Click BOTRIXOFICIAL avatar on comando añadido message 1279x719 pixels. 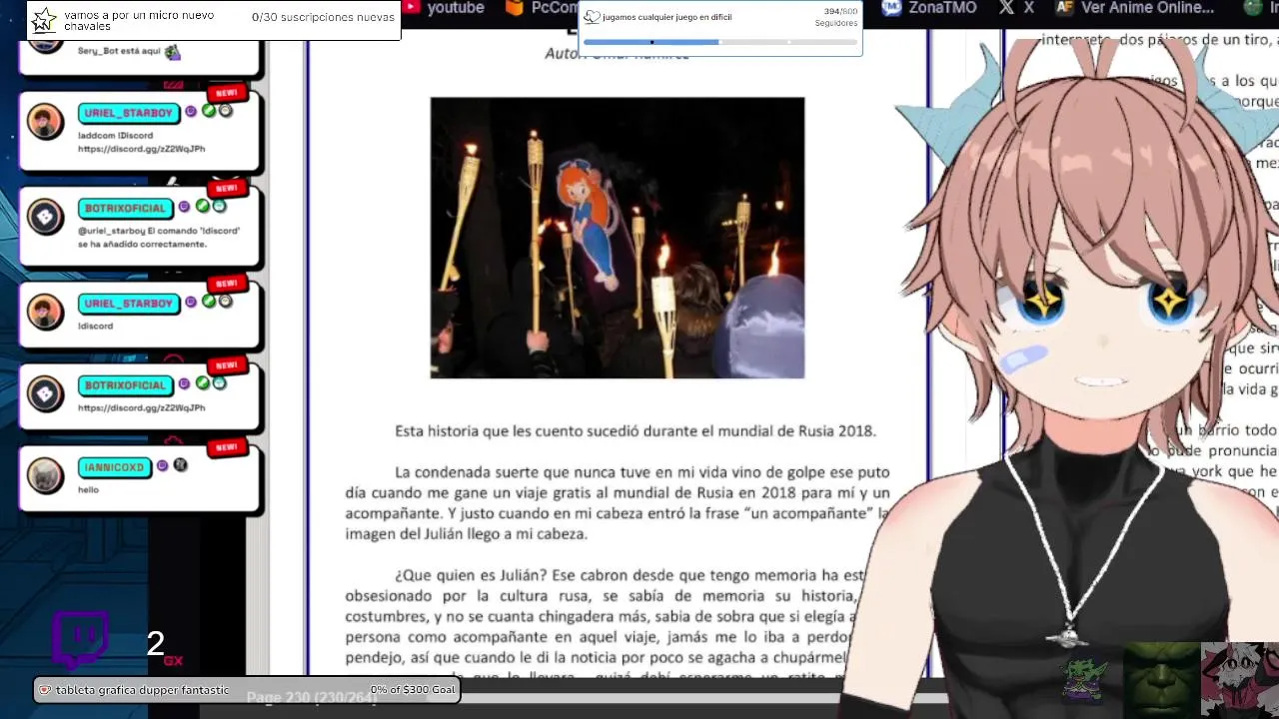click(x=45, y=218)
